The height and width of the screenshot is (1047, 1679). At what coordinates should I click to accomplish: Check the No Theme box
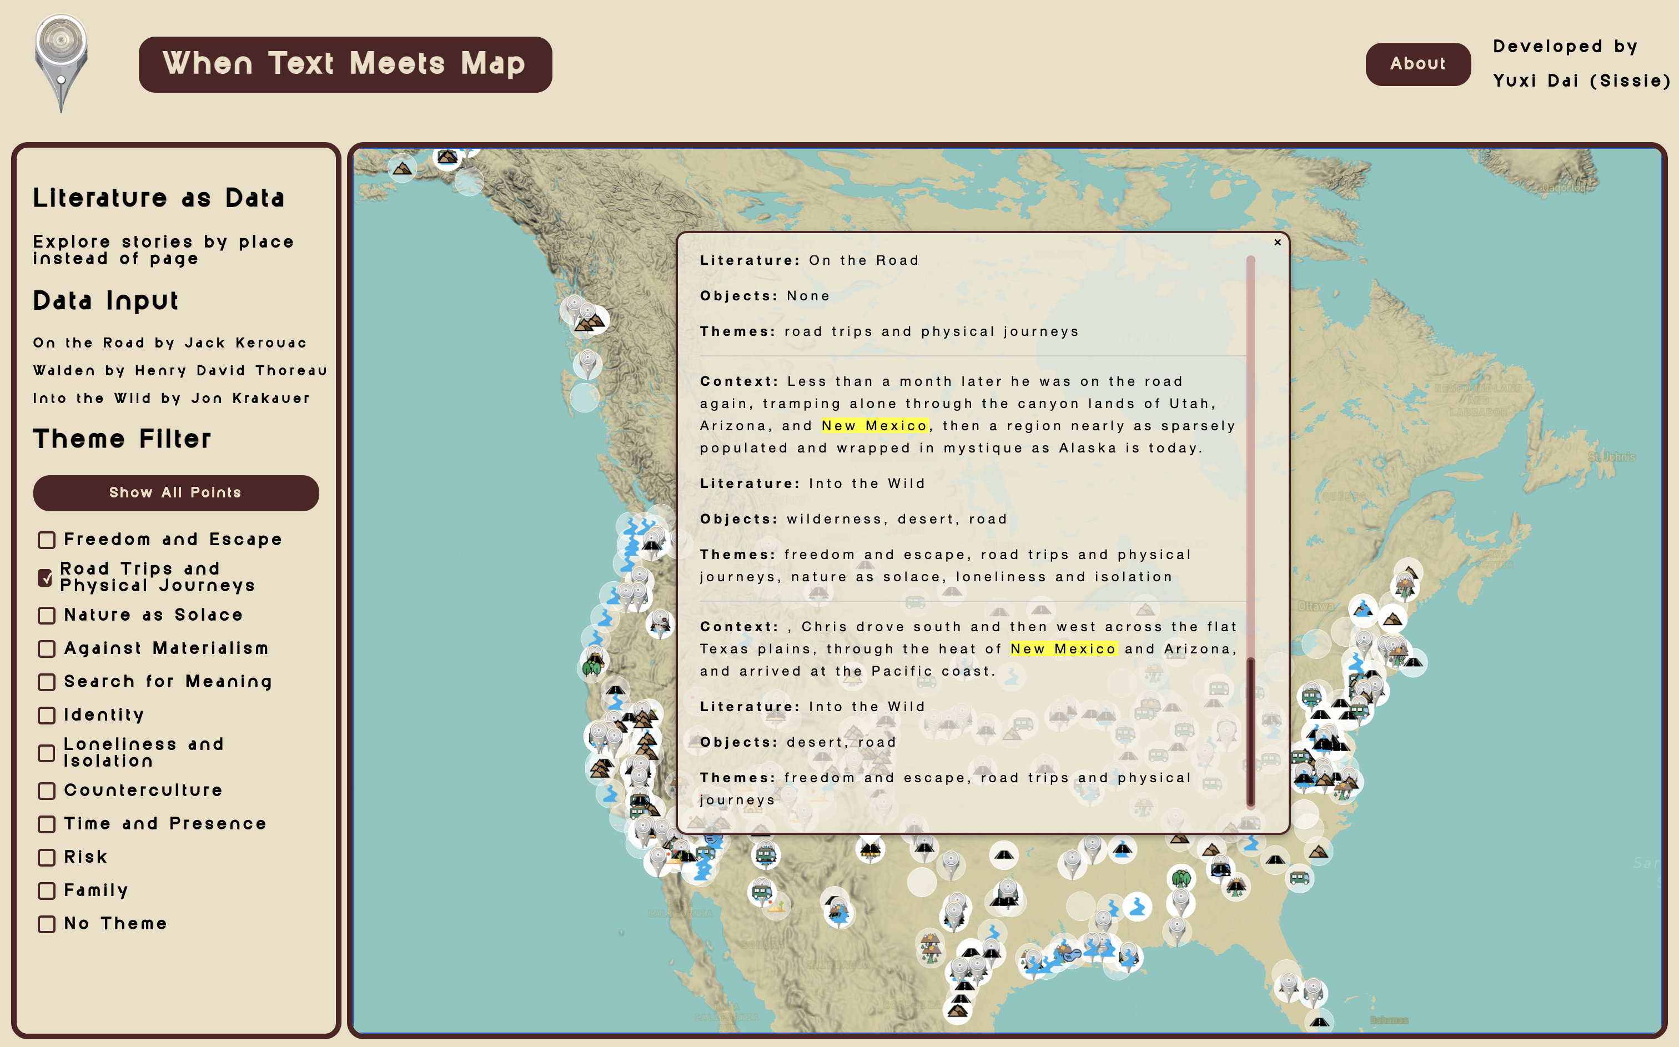[x=47, y=923]
